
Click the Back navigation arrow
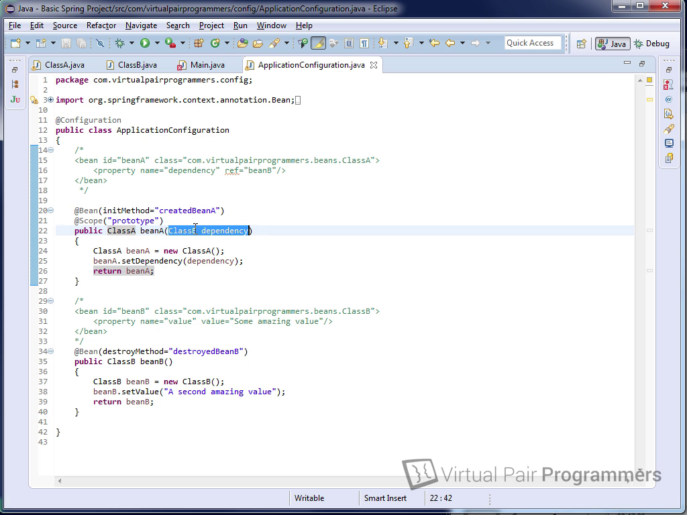pyautogui.click(x=450, y=43)
